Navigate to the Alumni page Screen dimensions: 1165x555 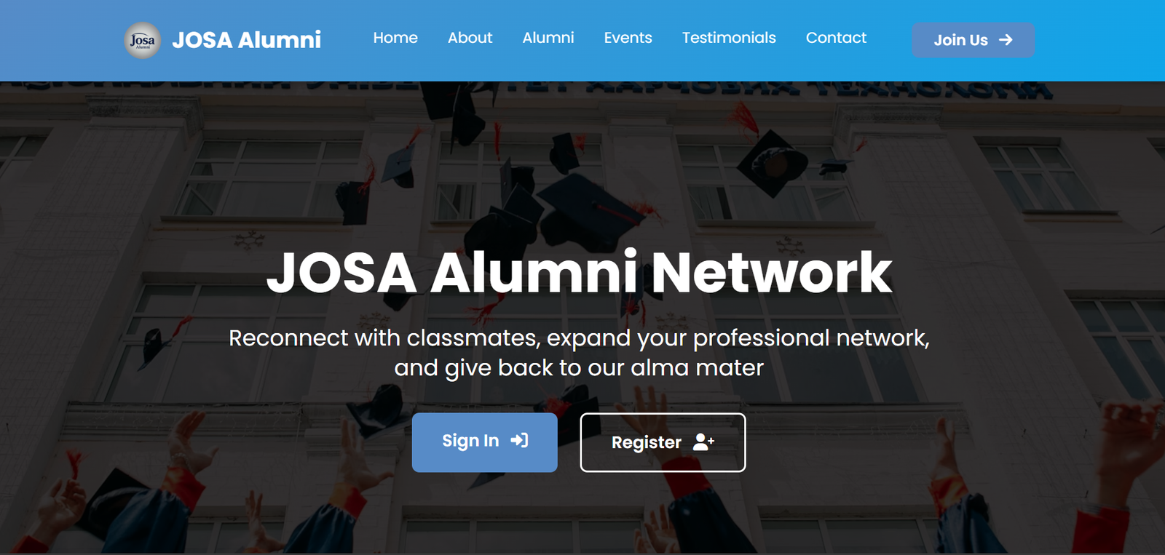coord(548,38)
